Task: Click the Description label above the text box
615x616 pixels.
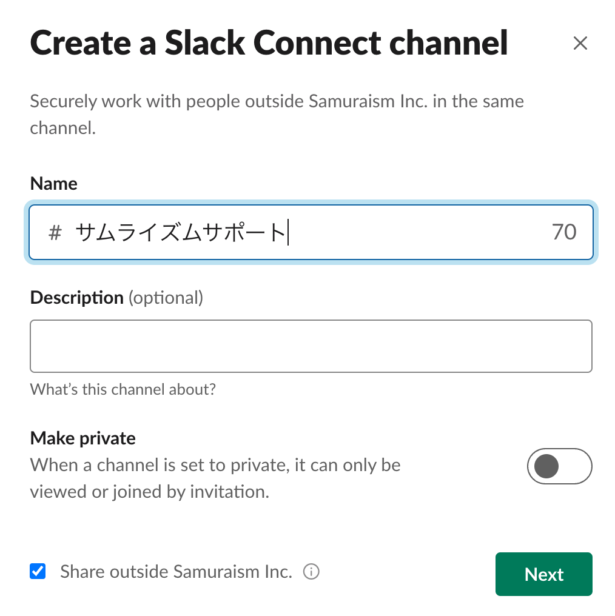Action: tap(77, 298)
